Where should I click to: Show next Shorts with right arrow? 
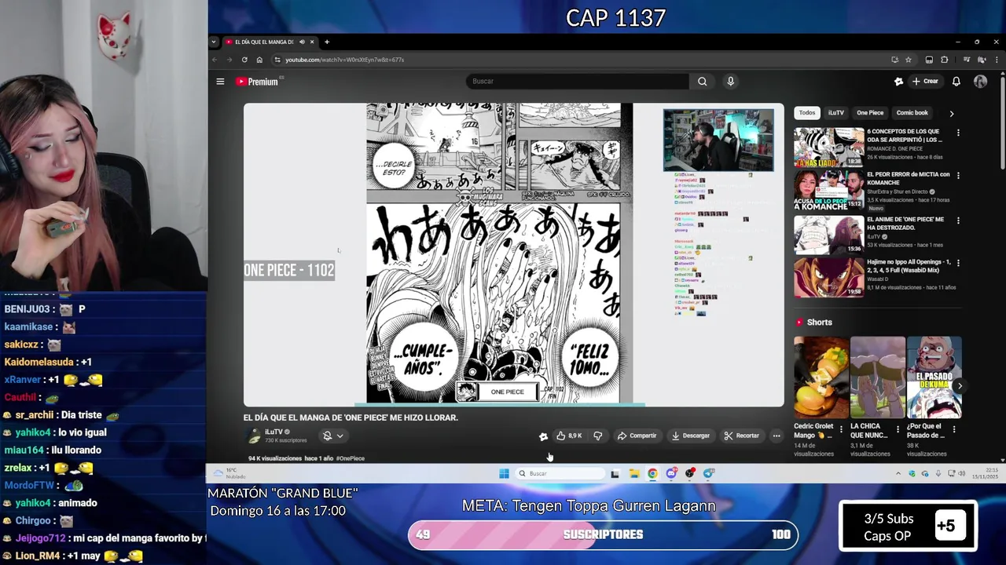coord(960,385)
